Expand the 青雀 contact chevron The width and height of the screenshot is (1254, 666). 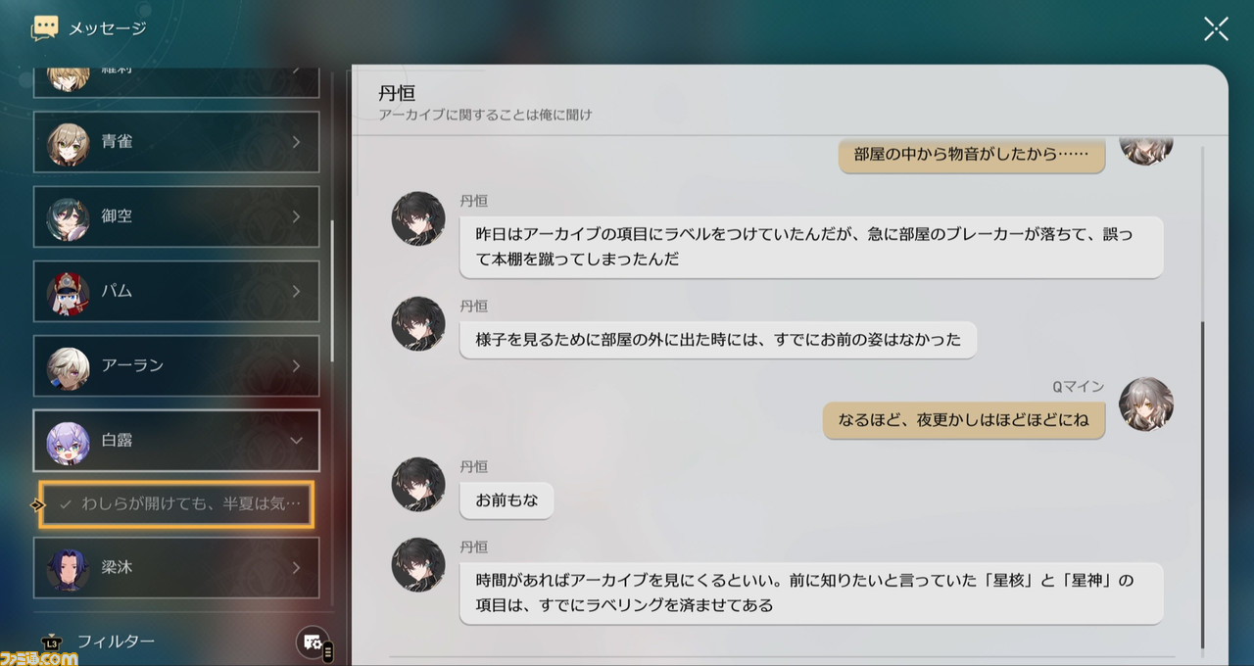click(296, 142)
